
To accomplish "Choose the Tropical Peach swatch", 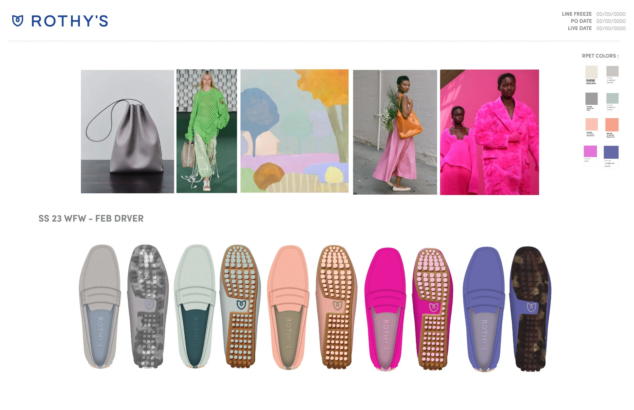I will point(591,125).
